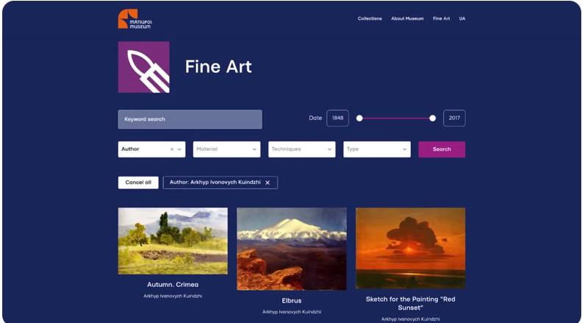Focus the Keyword search field
Screen dimensions: 582x323
pyautogui.click(x=190, y=119)
